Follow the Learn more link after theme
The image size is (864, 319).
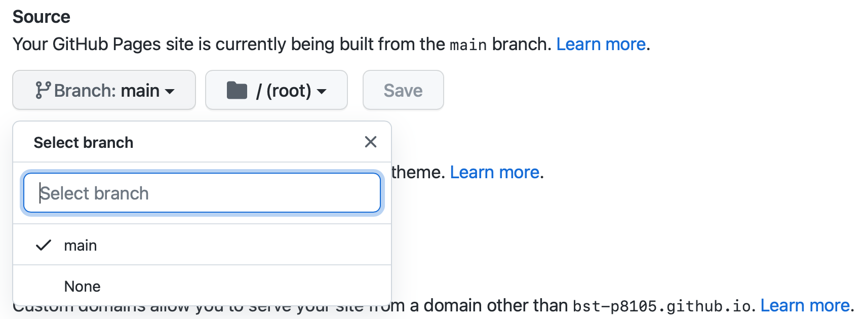pos(494,173)
